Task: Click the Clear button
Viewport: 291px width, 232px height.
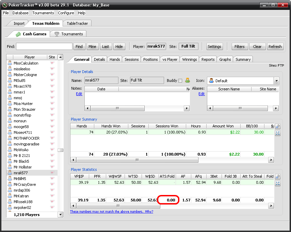Action: pyautogui.click(x=257, y=47)
